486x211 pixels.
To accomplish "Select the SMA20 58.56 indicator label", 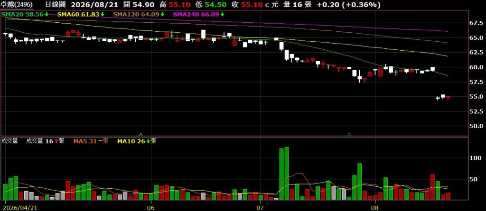I will pos(25,14).
